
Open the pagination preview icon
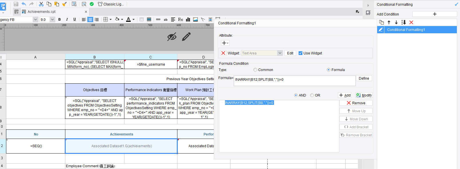point(74,4)
